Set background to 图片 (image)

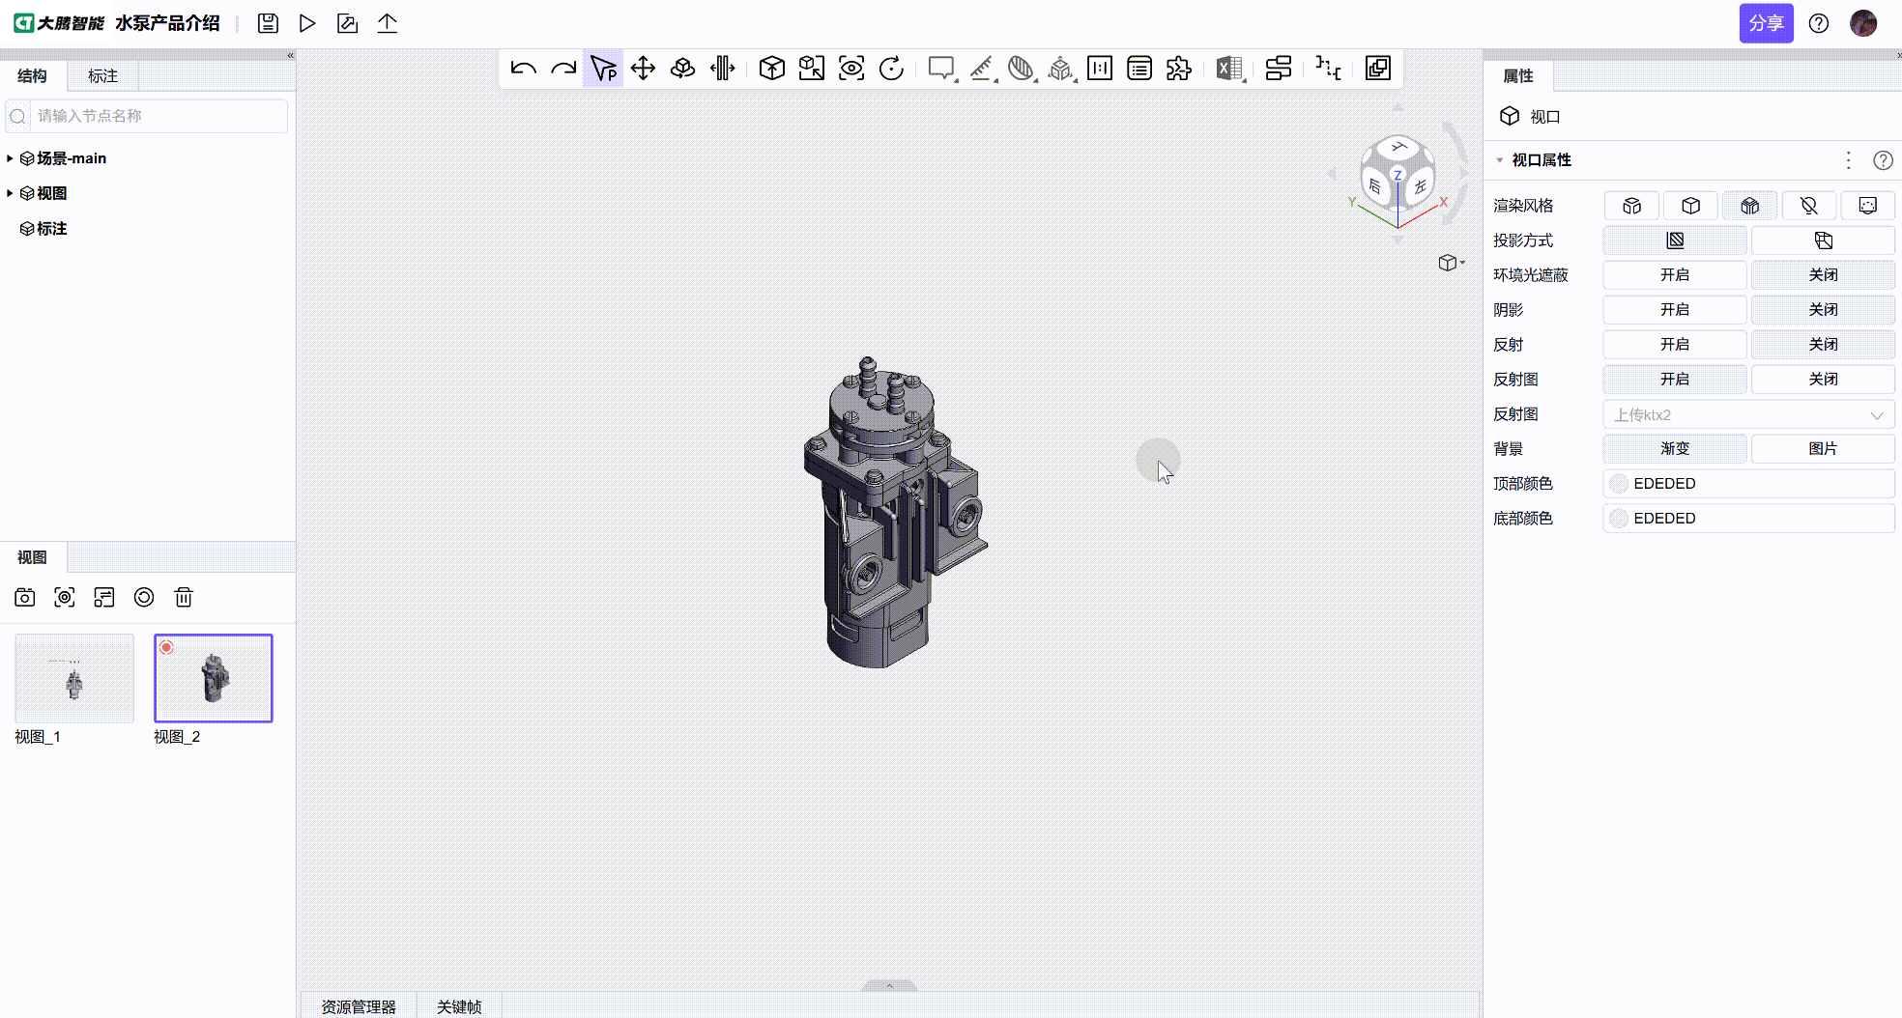(1823, 448)
